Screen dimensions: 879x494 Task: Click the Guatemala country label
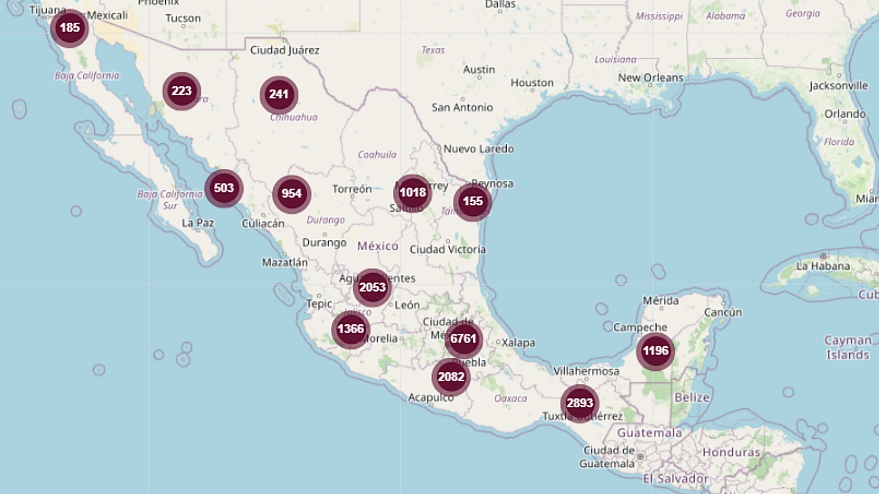point(649,433)
